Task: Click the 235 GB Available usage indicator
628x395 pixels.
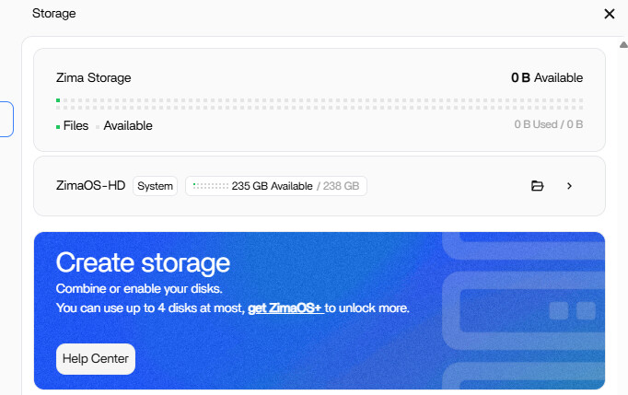Action: pyautogui.click(x=276, y=186)
